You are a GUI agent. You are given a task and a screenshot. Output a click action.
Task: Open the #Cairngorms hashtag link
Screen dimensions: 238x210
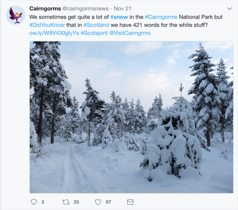(161, 17)
